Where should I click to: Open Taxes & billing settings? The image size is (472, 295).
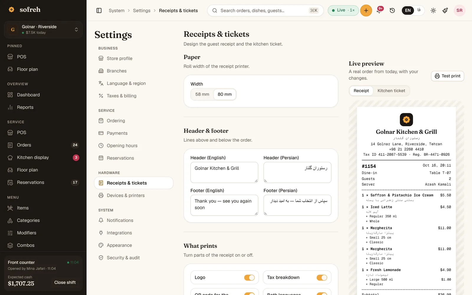click(134, 96)
